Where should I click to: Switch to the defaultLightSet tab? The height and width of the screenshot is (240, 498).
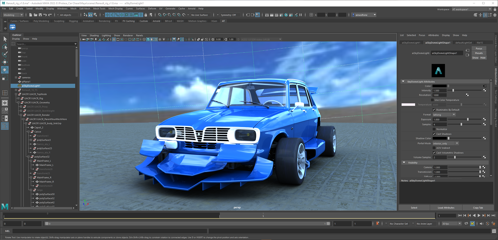pyautogui.click(x=464, y=43)
